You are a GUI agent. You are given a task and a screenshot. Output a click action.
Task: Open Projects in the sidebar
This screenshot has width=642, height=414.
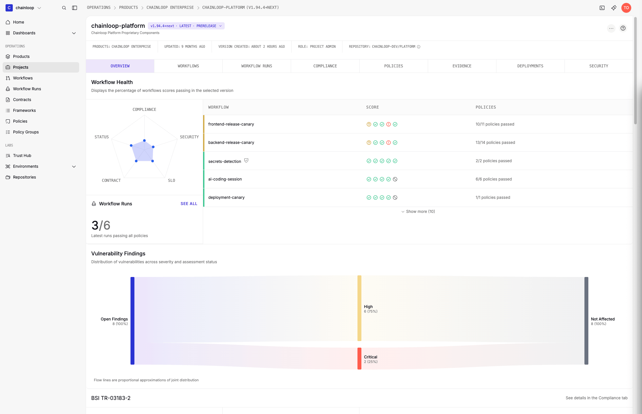tap(41, 67)
